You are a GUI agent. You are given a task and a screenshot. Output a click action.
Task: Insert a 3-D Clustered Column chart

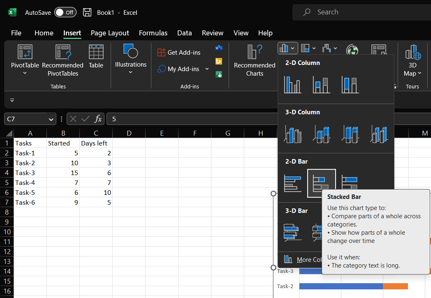(292, 134)
